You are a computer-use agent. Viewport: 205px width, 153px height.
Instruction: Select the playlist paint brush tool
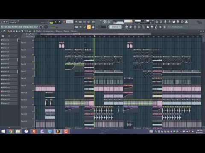(11, 31)
